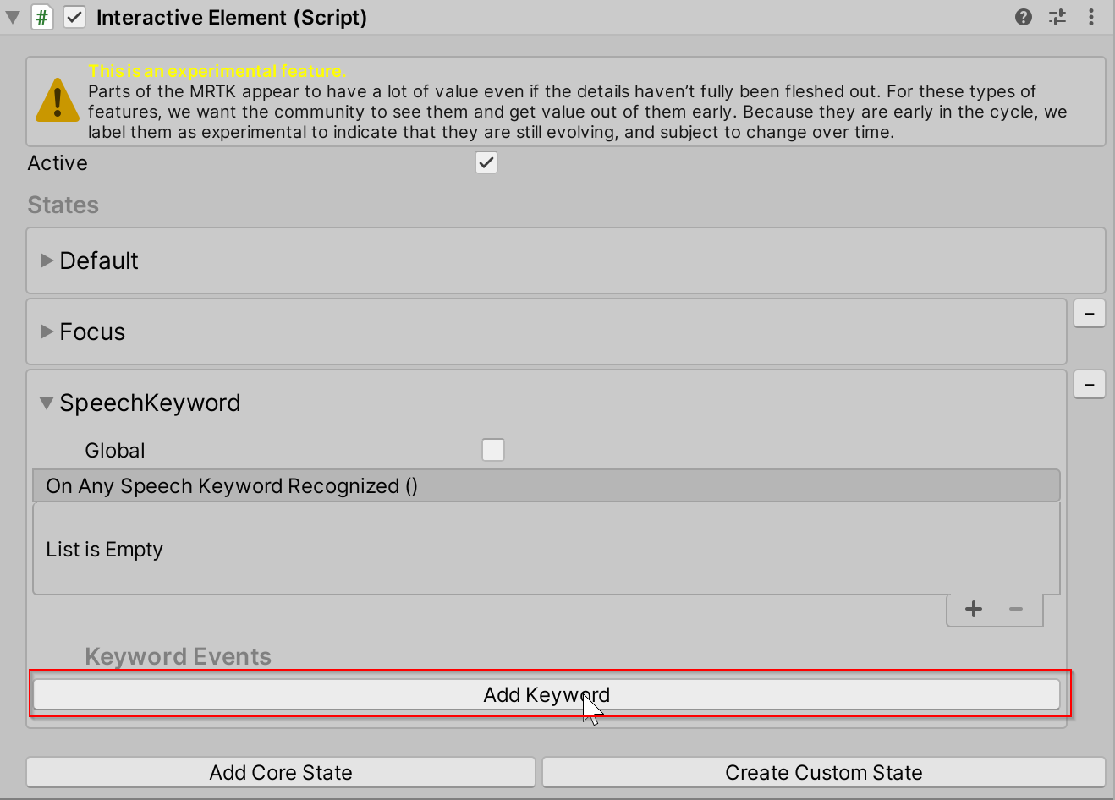The height and width of the screenshot is (800, 1115).
Task: Click the experimental feature warning icon
Action: click(58, 100)
